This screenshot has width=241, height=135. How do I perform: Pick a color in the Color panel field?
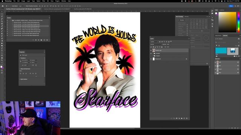coord(227,22)
